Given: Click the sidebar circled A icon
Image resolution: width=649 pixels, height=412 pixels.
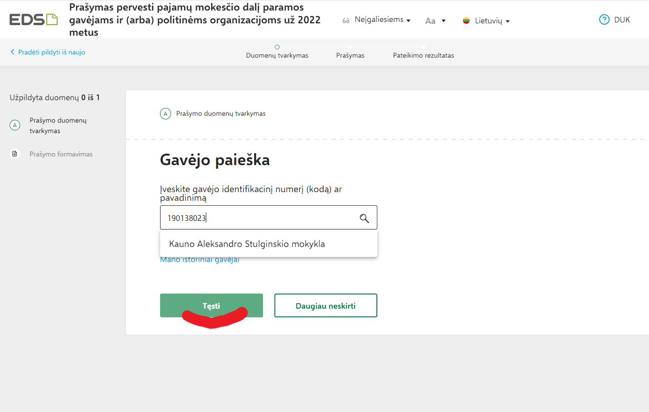Looking at the screenshot, I should 15,125.
